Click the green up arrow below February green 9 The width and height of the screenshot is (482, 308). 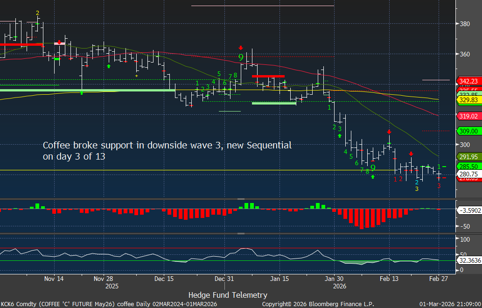tap(373, 177)
